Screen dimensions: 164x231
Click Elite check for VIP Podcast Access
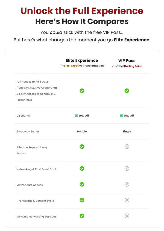click(x=82, y=184)
